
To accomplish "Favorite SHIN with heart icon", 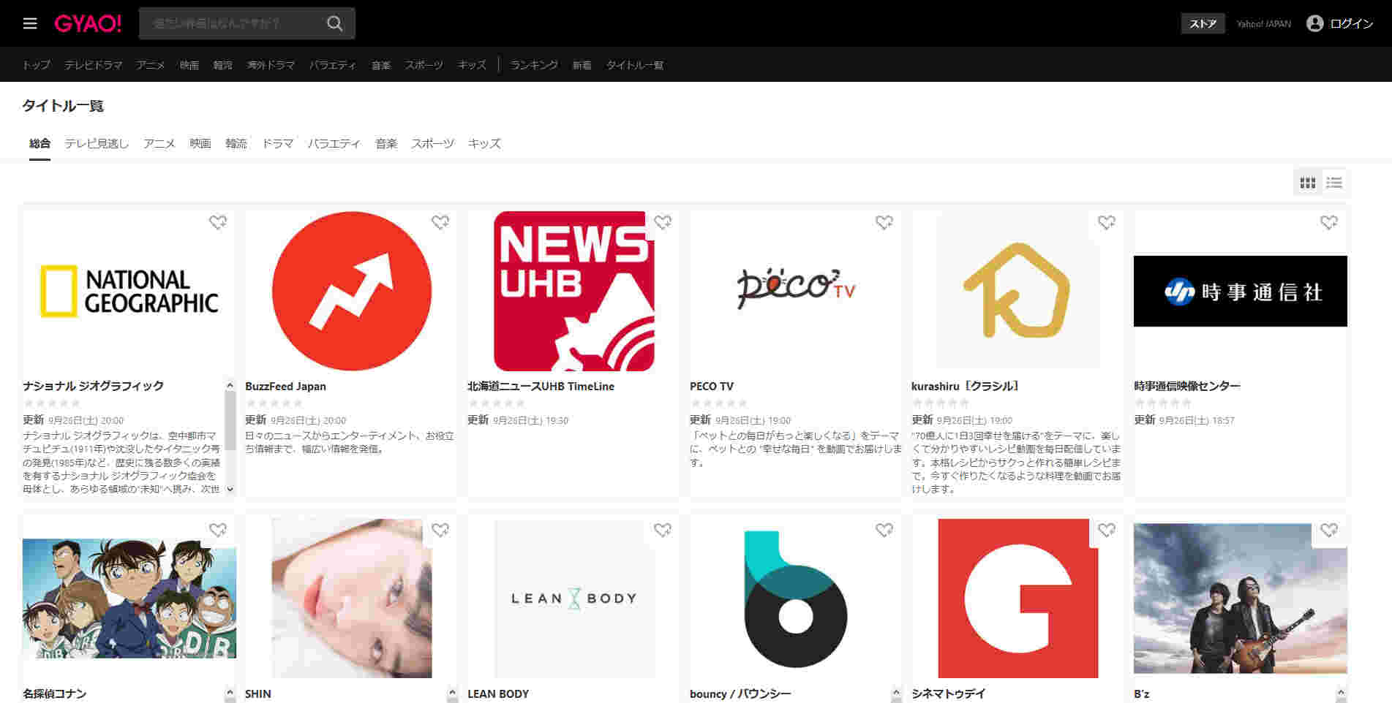I will (440, 530).
